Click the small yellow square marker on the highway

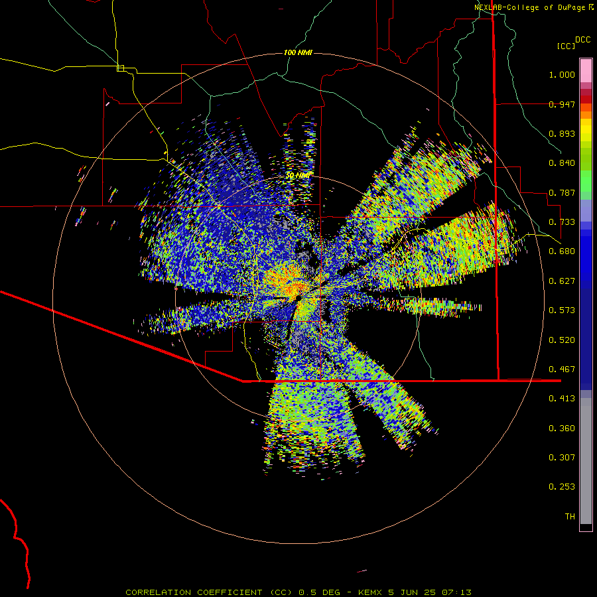click(120, 68)
